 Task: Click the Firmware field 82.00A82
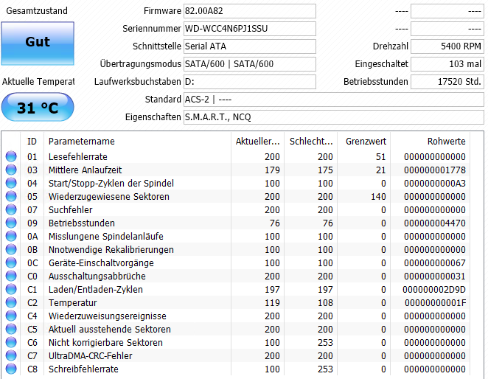coord(250,11)
